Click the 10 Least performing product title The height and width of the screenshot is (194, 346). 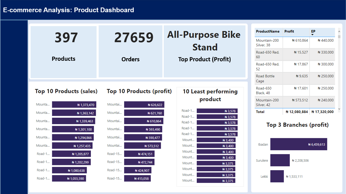click(x=210, y=95)
